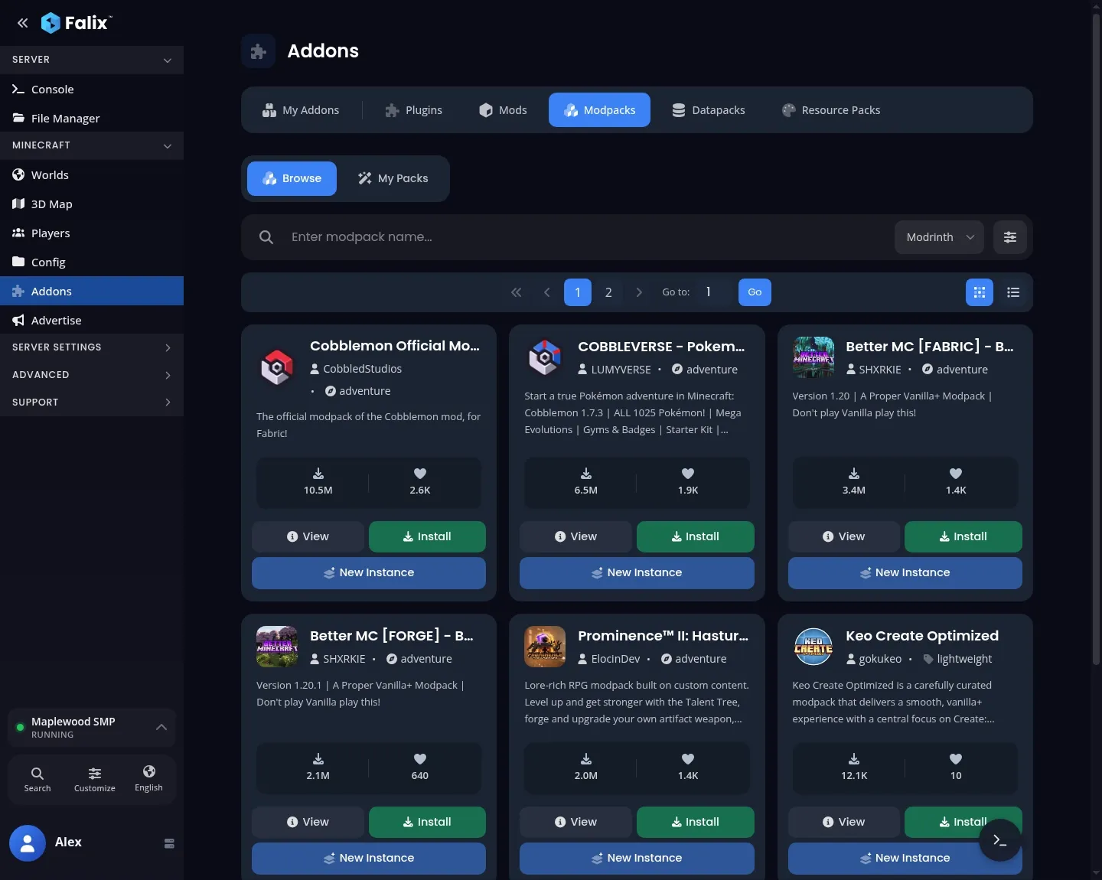Click Cobblemon Official Modpack thumbnail
This screenshot has width=1102, height=880.
[x=277, y=368]
